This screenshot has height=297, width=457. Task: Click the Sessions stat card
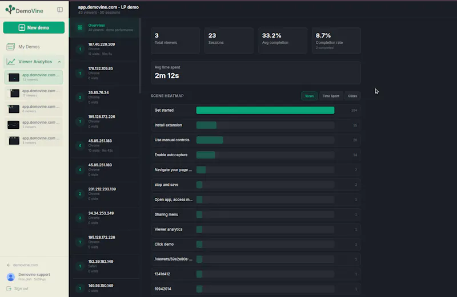coord(229,40)
